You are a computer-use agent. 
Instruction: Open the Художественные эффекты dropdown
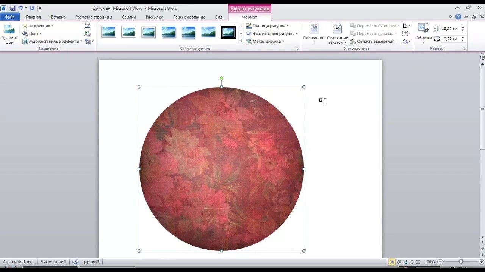[x=52, y=42]
